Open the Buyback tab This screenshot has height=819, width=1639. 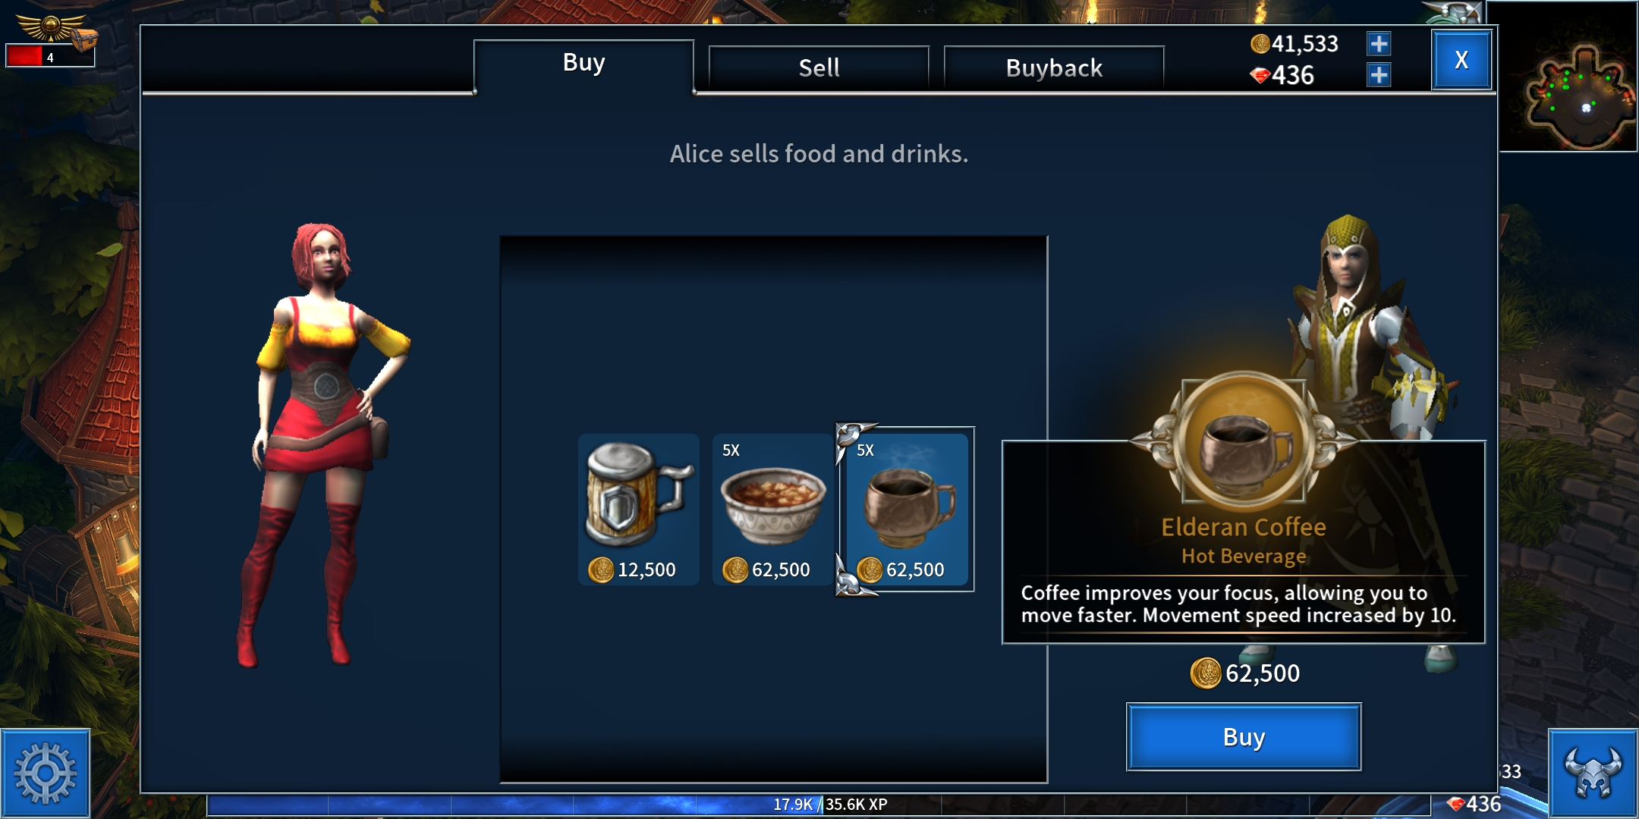(1054, 67)
